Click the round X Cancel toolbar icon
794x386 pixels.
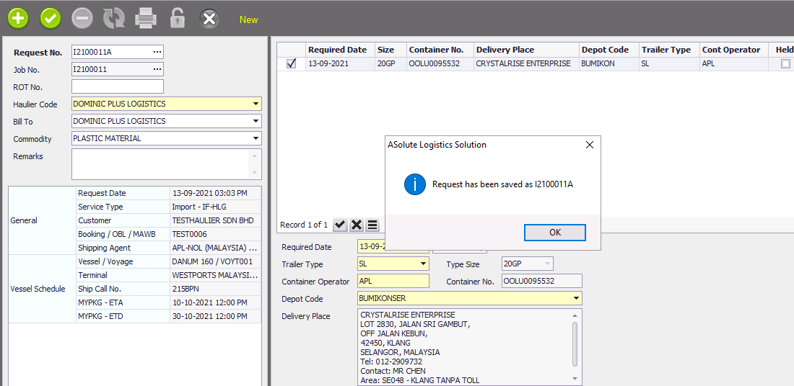coord(209,19)
